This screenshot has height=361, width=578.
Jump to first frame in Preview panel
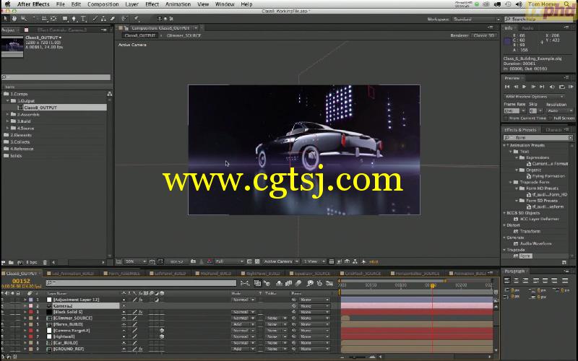pos(507,87)
